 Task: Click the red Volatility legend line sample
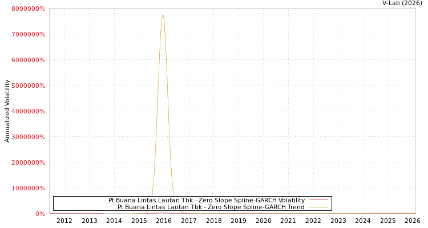pos(318,200)
